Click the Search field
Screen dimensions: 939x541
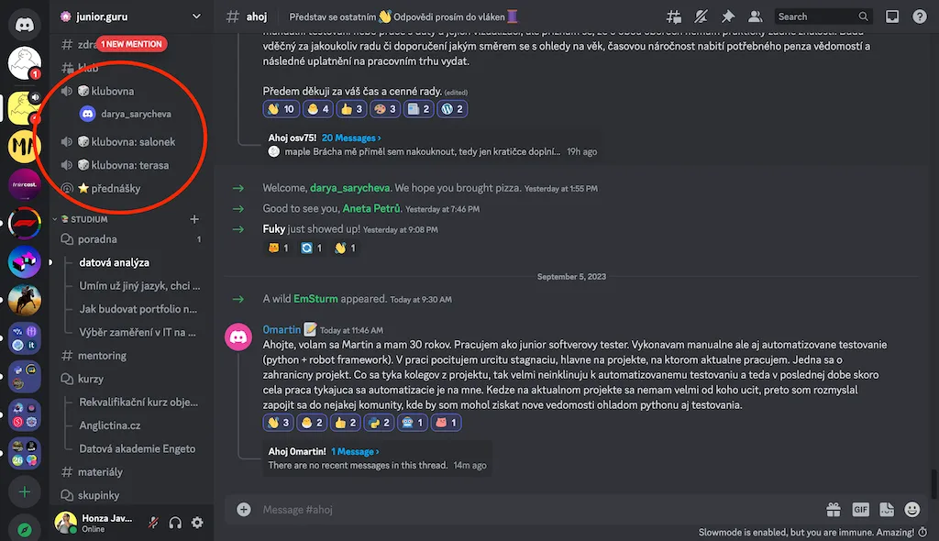click(823, 17)
